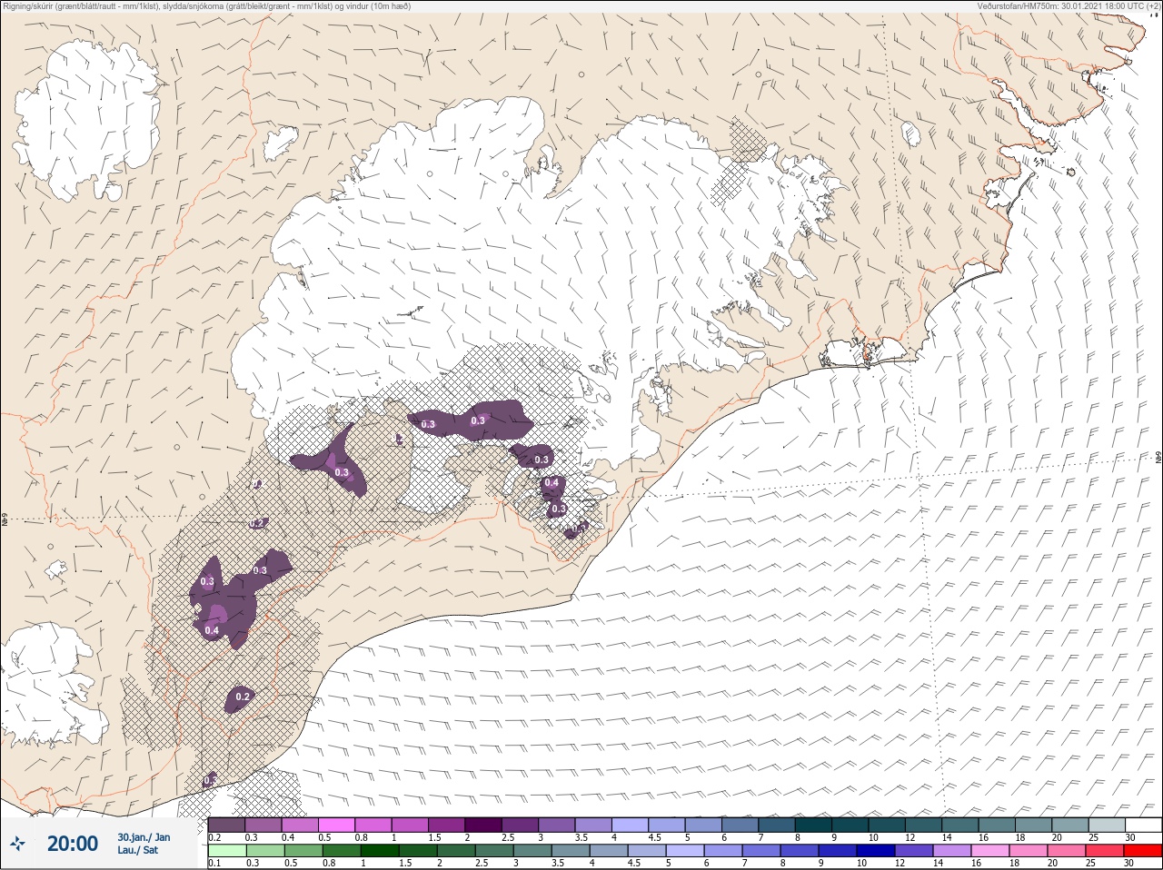Select the light periwinkle 4 snow legend swatch
Screen dimensions: 1163x870
point(631,825)
